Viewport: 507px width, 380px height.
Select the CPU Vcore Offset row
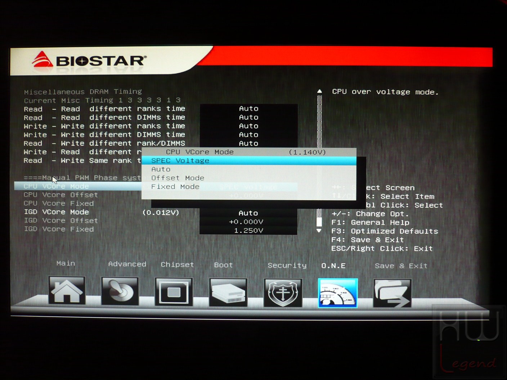(61, 195)
